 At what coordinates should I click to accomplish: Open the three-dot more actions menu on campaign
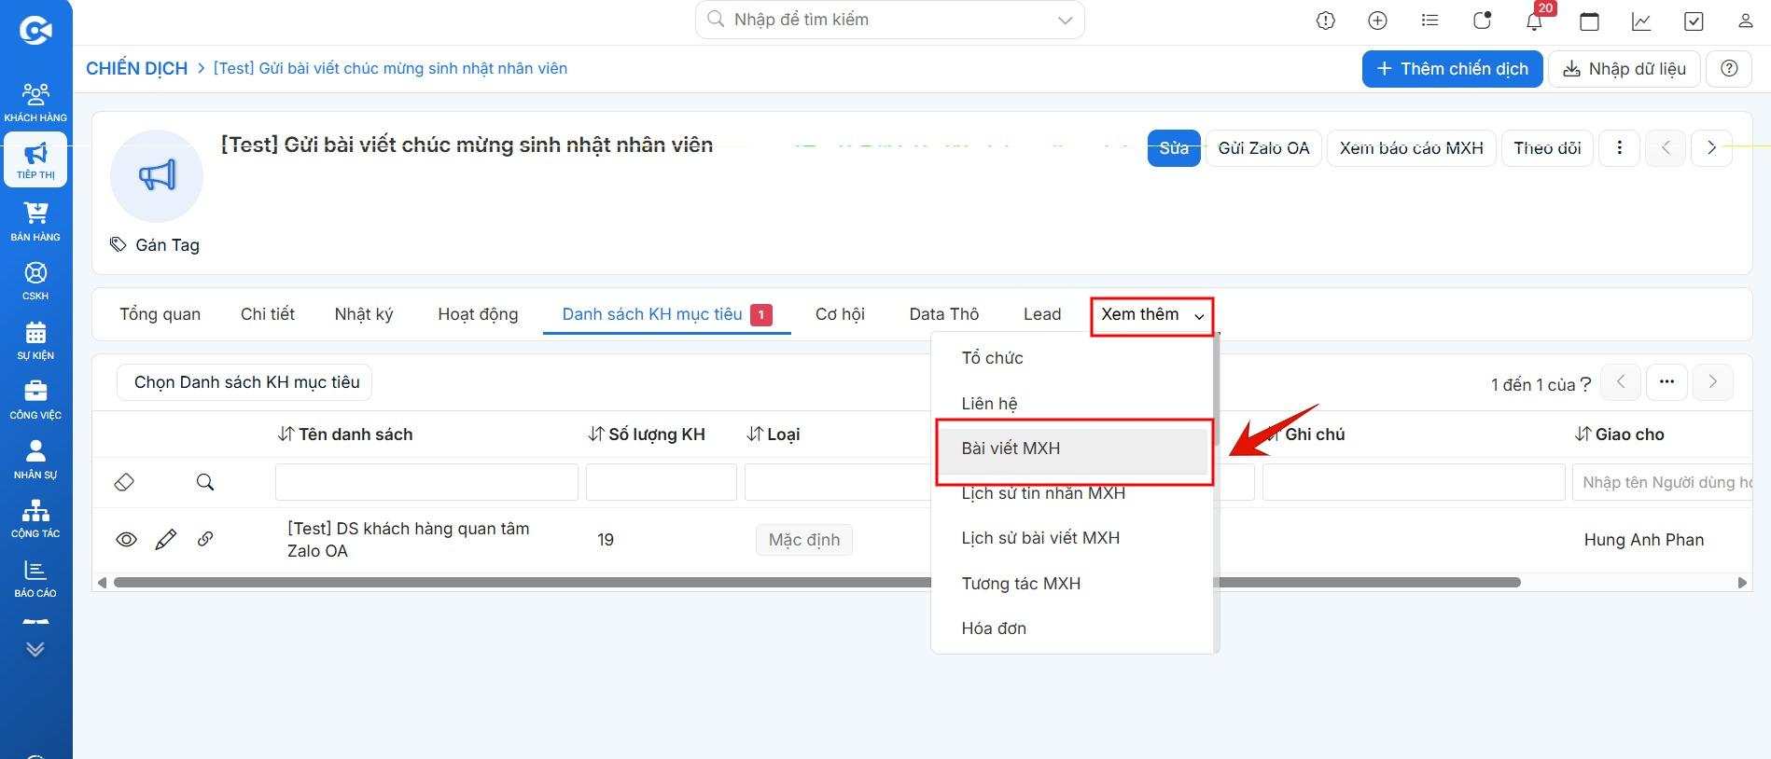(x=1620, y=147)
